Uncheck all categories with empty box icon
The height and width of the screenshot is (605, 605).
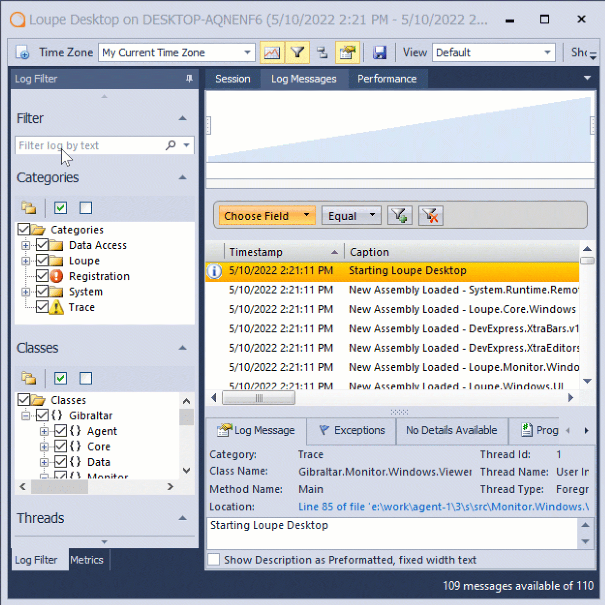[x=86, y=208]
